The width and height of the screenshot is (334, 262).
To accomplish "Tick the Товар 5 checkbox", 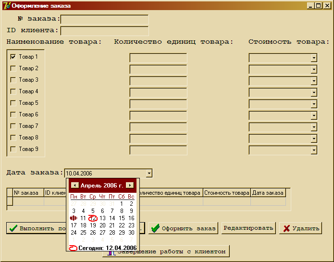I will (13, 103).
